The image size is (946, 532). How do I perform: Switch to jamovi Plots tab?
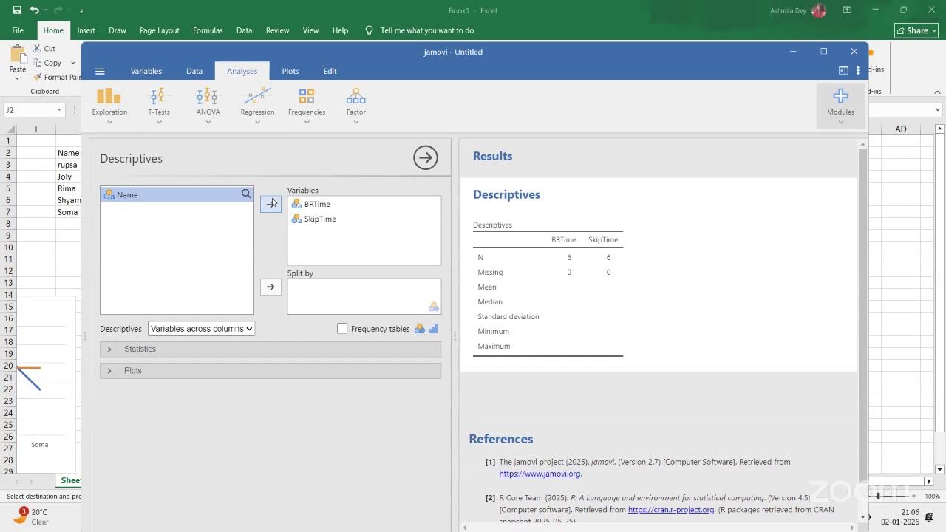290,71
